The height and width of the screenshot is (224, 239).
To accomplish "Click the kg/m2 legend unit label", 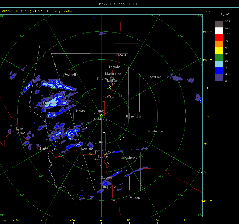I will (225, 14).
